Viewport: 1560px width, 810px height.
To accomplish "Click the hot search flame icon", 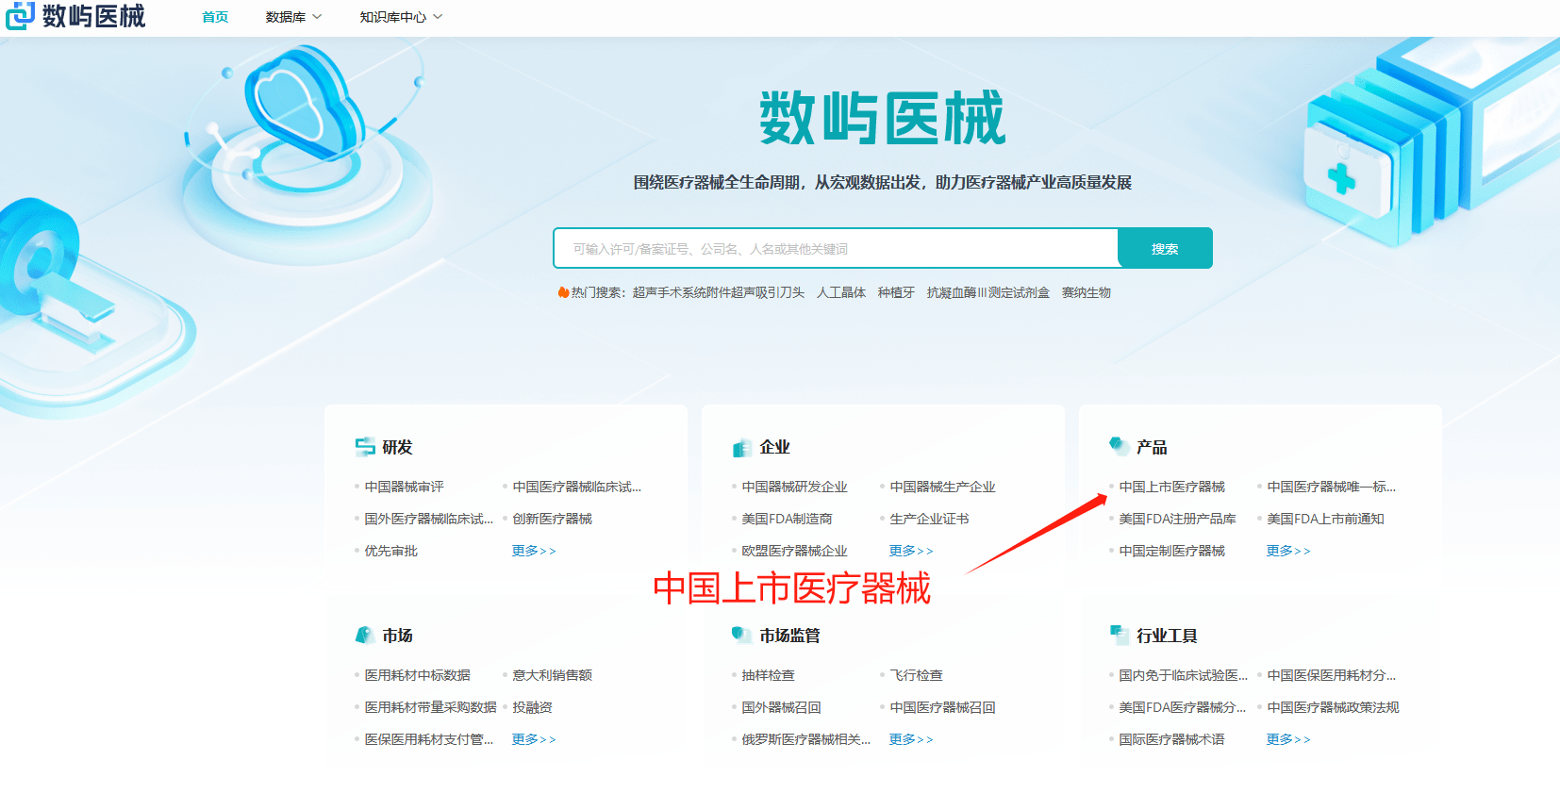I will tap(563, 292).
